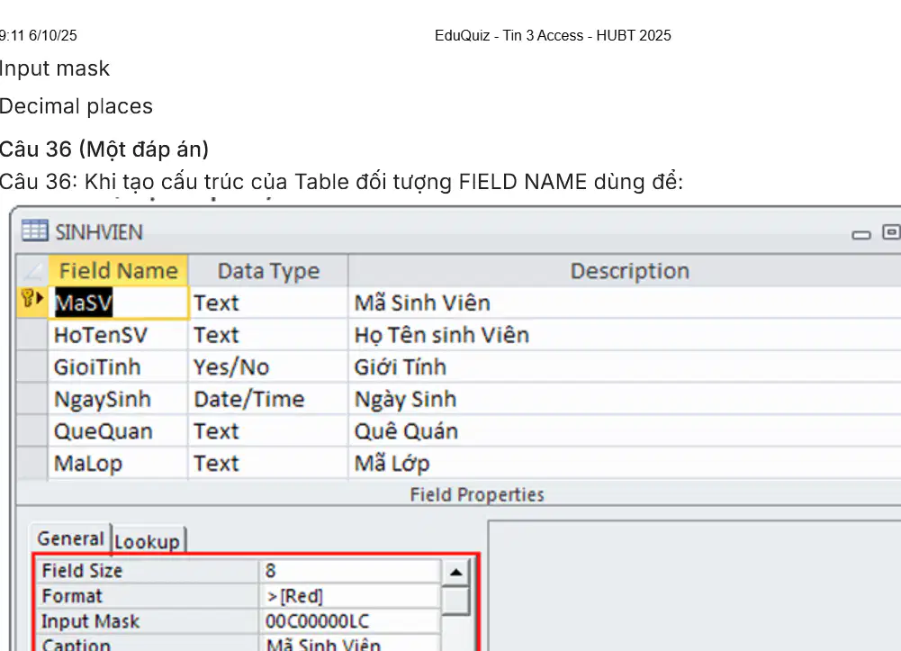Click the row selector for NgaySinh
The width and height of the screenshot is (901, 651).
coord(32,399)
